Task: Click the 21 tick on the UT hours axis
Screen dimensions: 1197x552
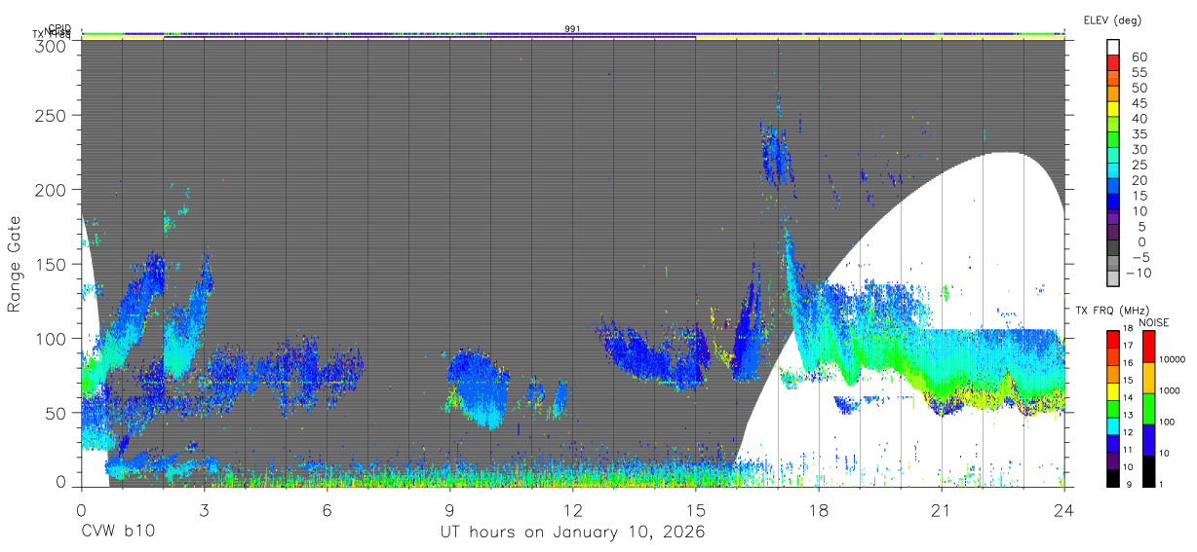Action: (x=941, y=509)
